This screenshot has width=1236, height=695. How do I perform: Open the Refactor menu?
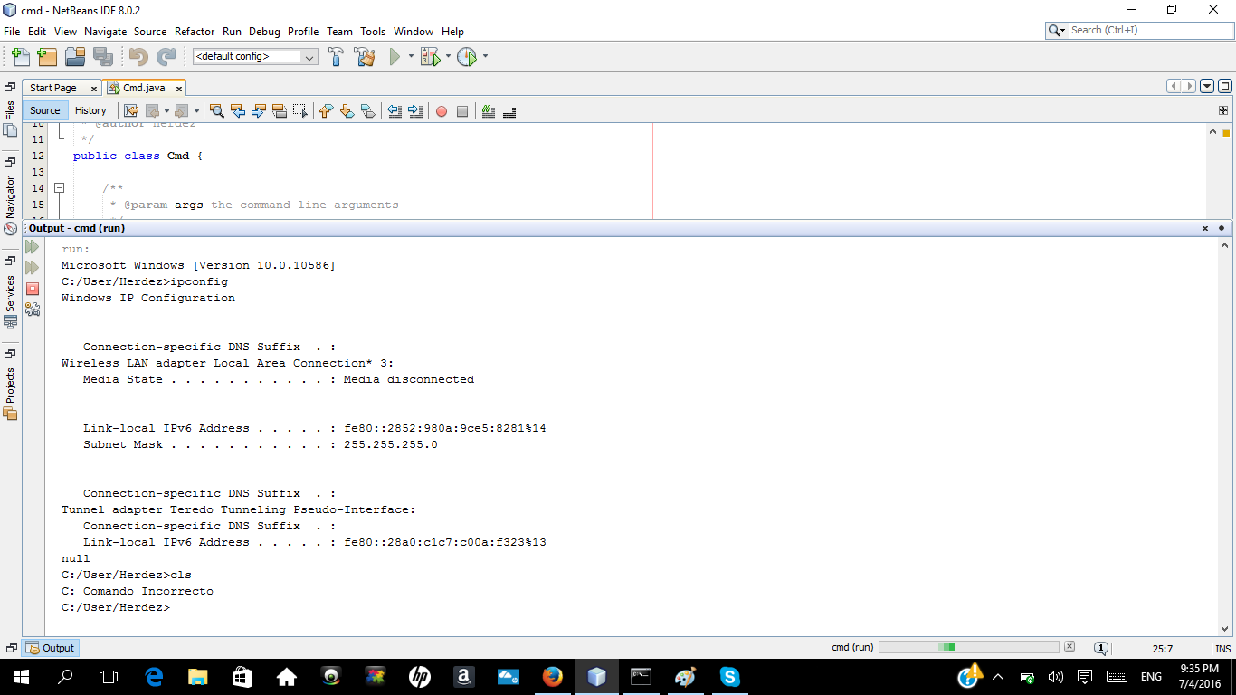195,31
